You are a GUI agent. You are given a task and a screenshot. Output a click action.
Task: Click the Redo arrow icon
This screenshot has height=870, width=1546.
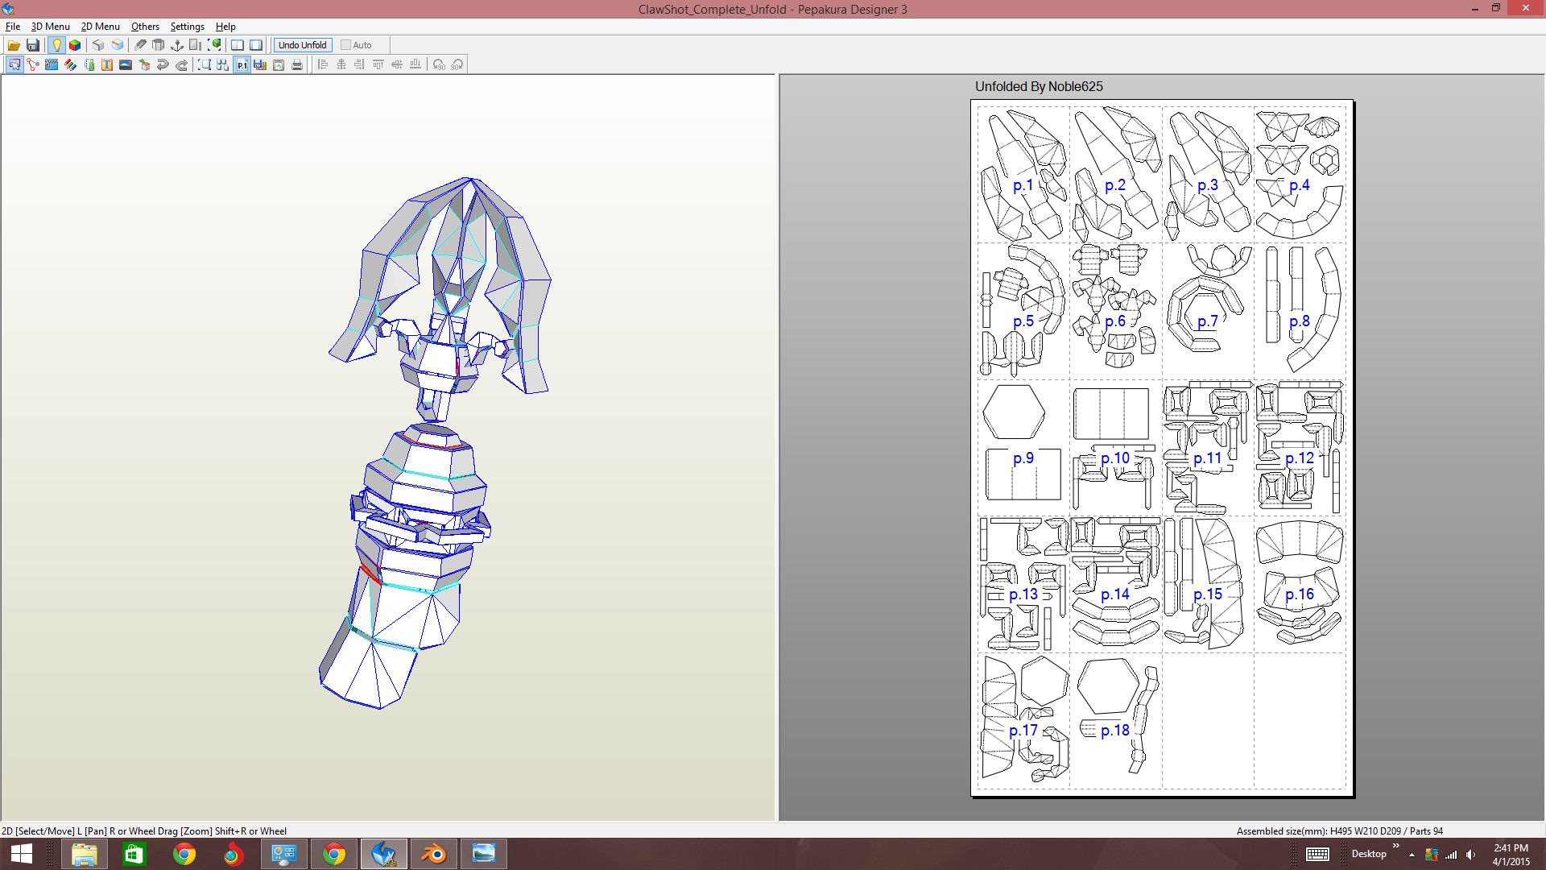point(182,64)
